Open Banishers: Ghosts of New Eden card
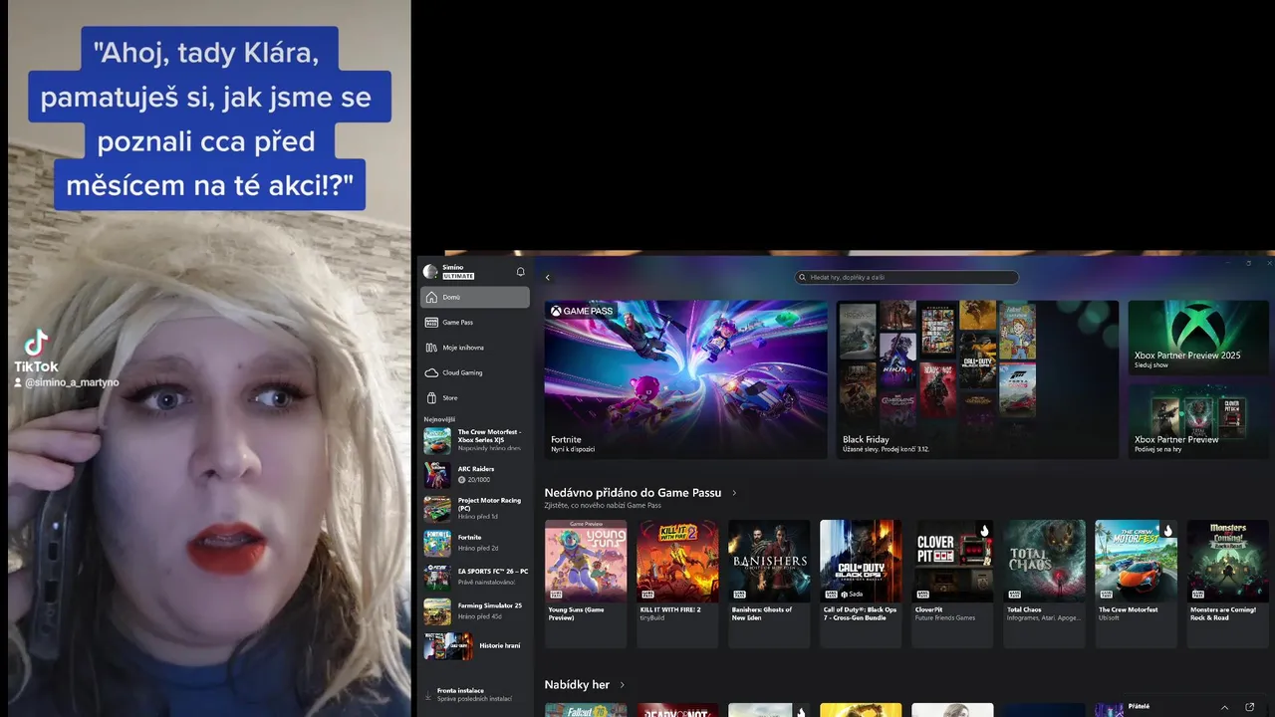This screenshot has height=717, width=1275. [769, 584]
